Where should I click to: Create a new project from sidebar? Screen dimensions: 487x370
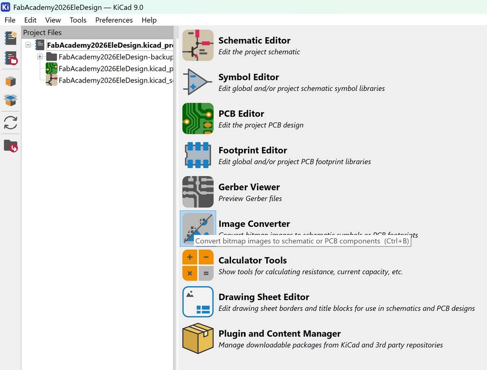click(11, 38)
